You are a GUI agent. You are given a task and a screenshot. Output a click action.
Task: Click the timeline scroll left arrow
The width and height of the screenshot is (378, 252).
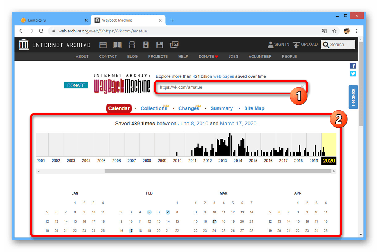(x=39, y=171)
